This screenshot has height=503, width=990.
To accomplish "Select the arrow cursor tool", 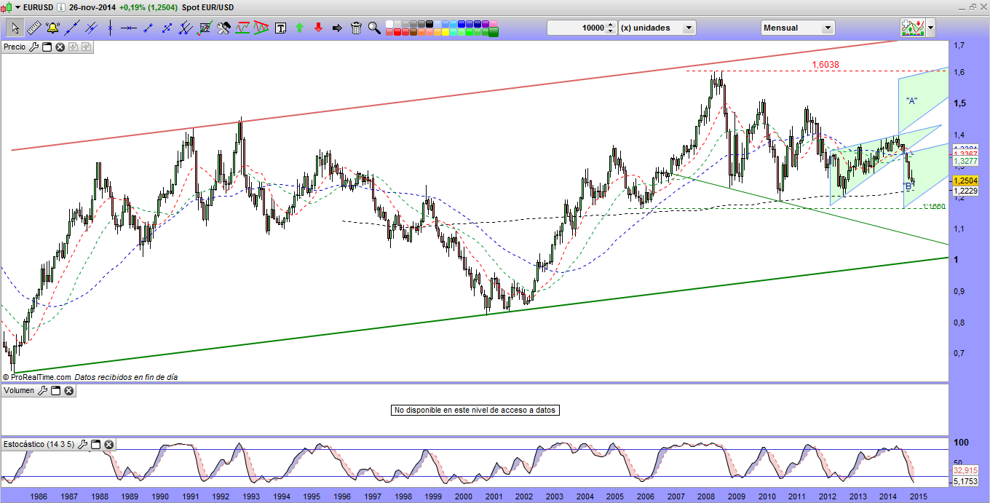I will pos(15,28).
